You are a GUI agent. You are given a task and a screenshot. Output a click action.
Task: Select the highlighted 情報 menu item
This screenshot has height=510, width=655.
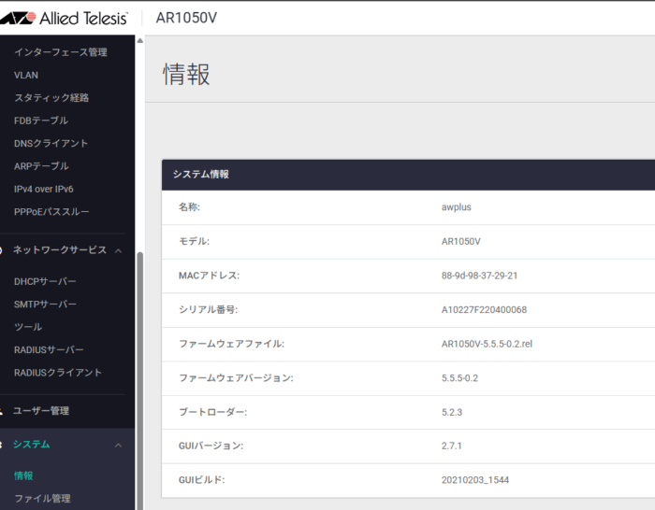click(23, 475)
